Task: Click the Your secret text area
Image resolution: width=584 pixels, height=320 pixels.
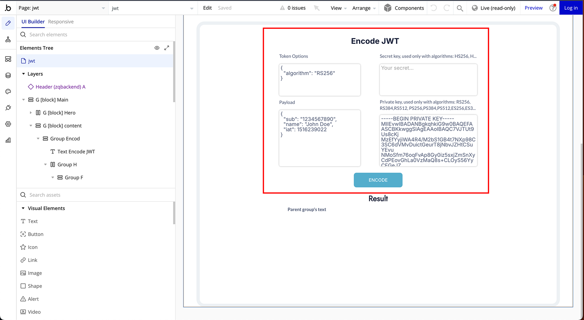Action: point(428,80)
